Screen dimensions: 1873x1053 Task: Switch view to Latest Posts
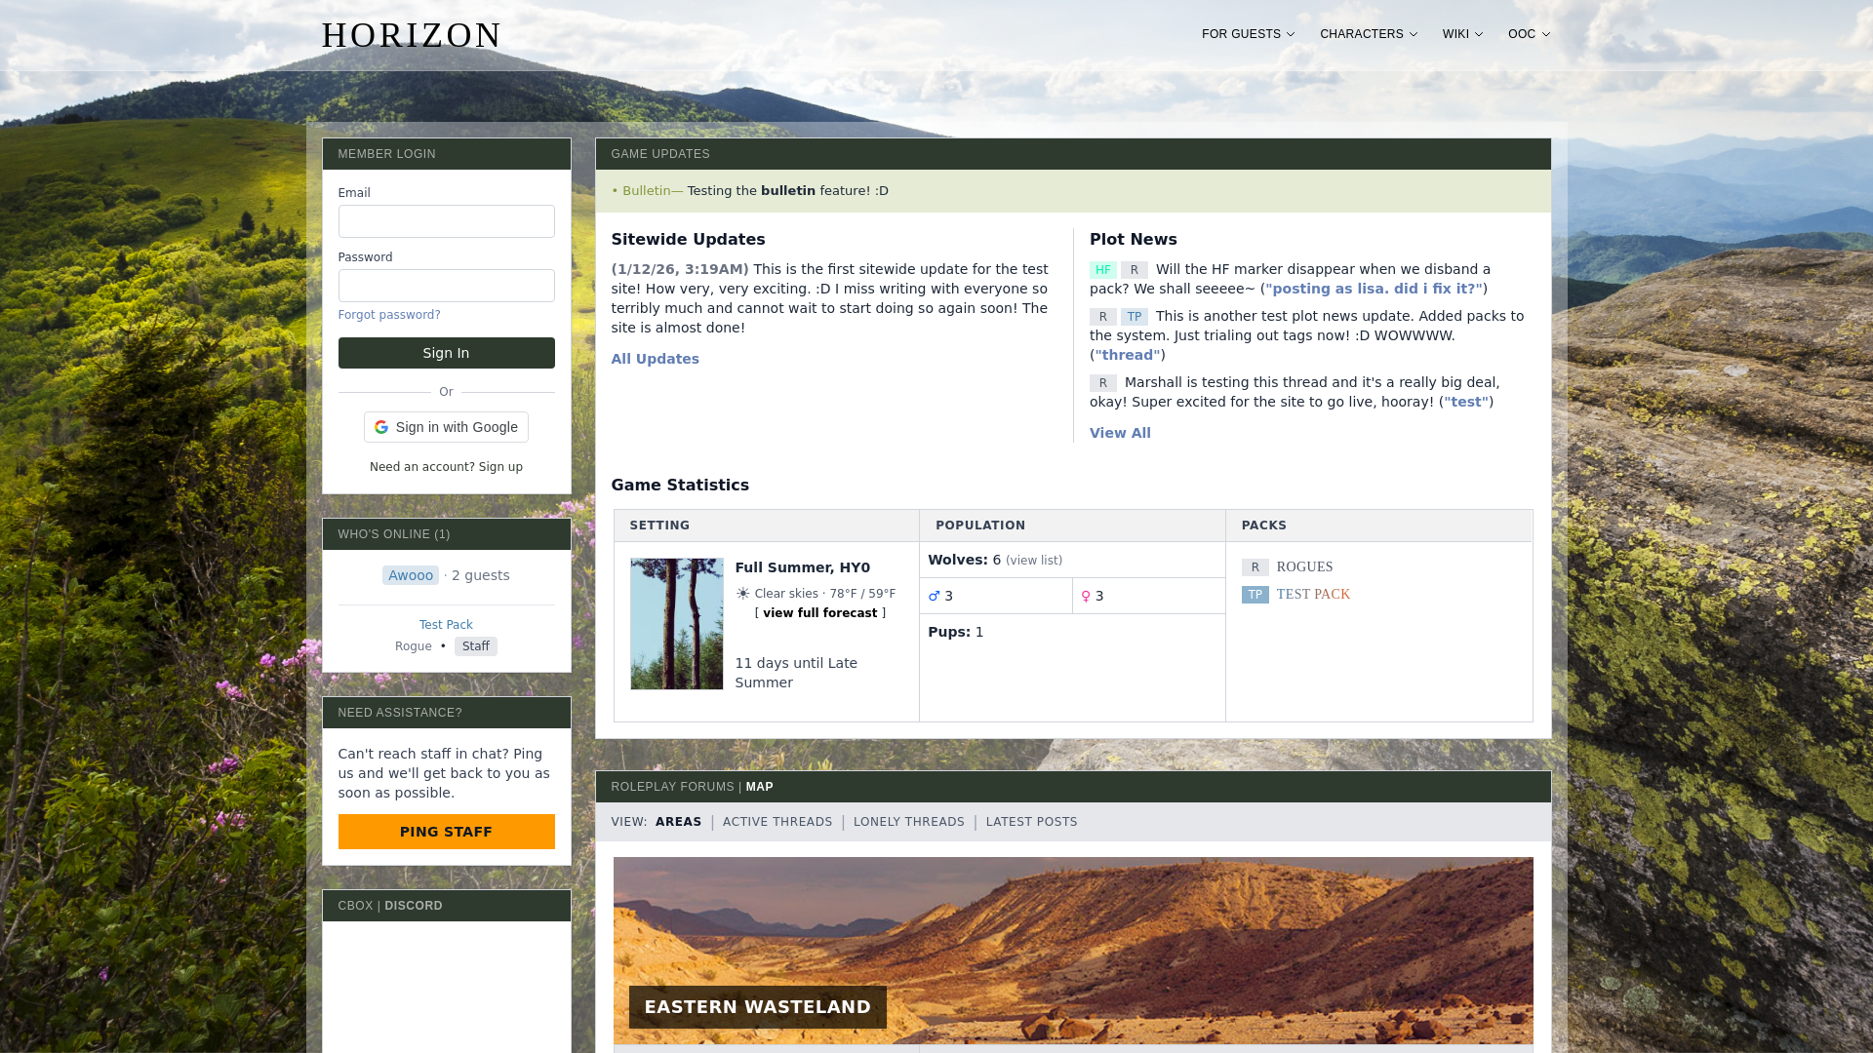(x=1032, y=822)
